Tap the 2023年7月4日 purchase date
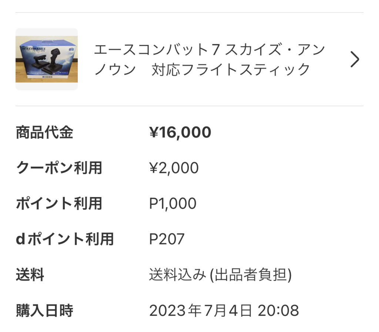The height and width of the screenshot is (332, 379). 201,311
